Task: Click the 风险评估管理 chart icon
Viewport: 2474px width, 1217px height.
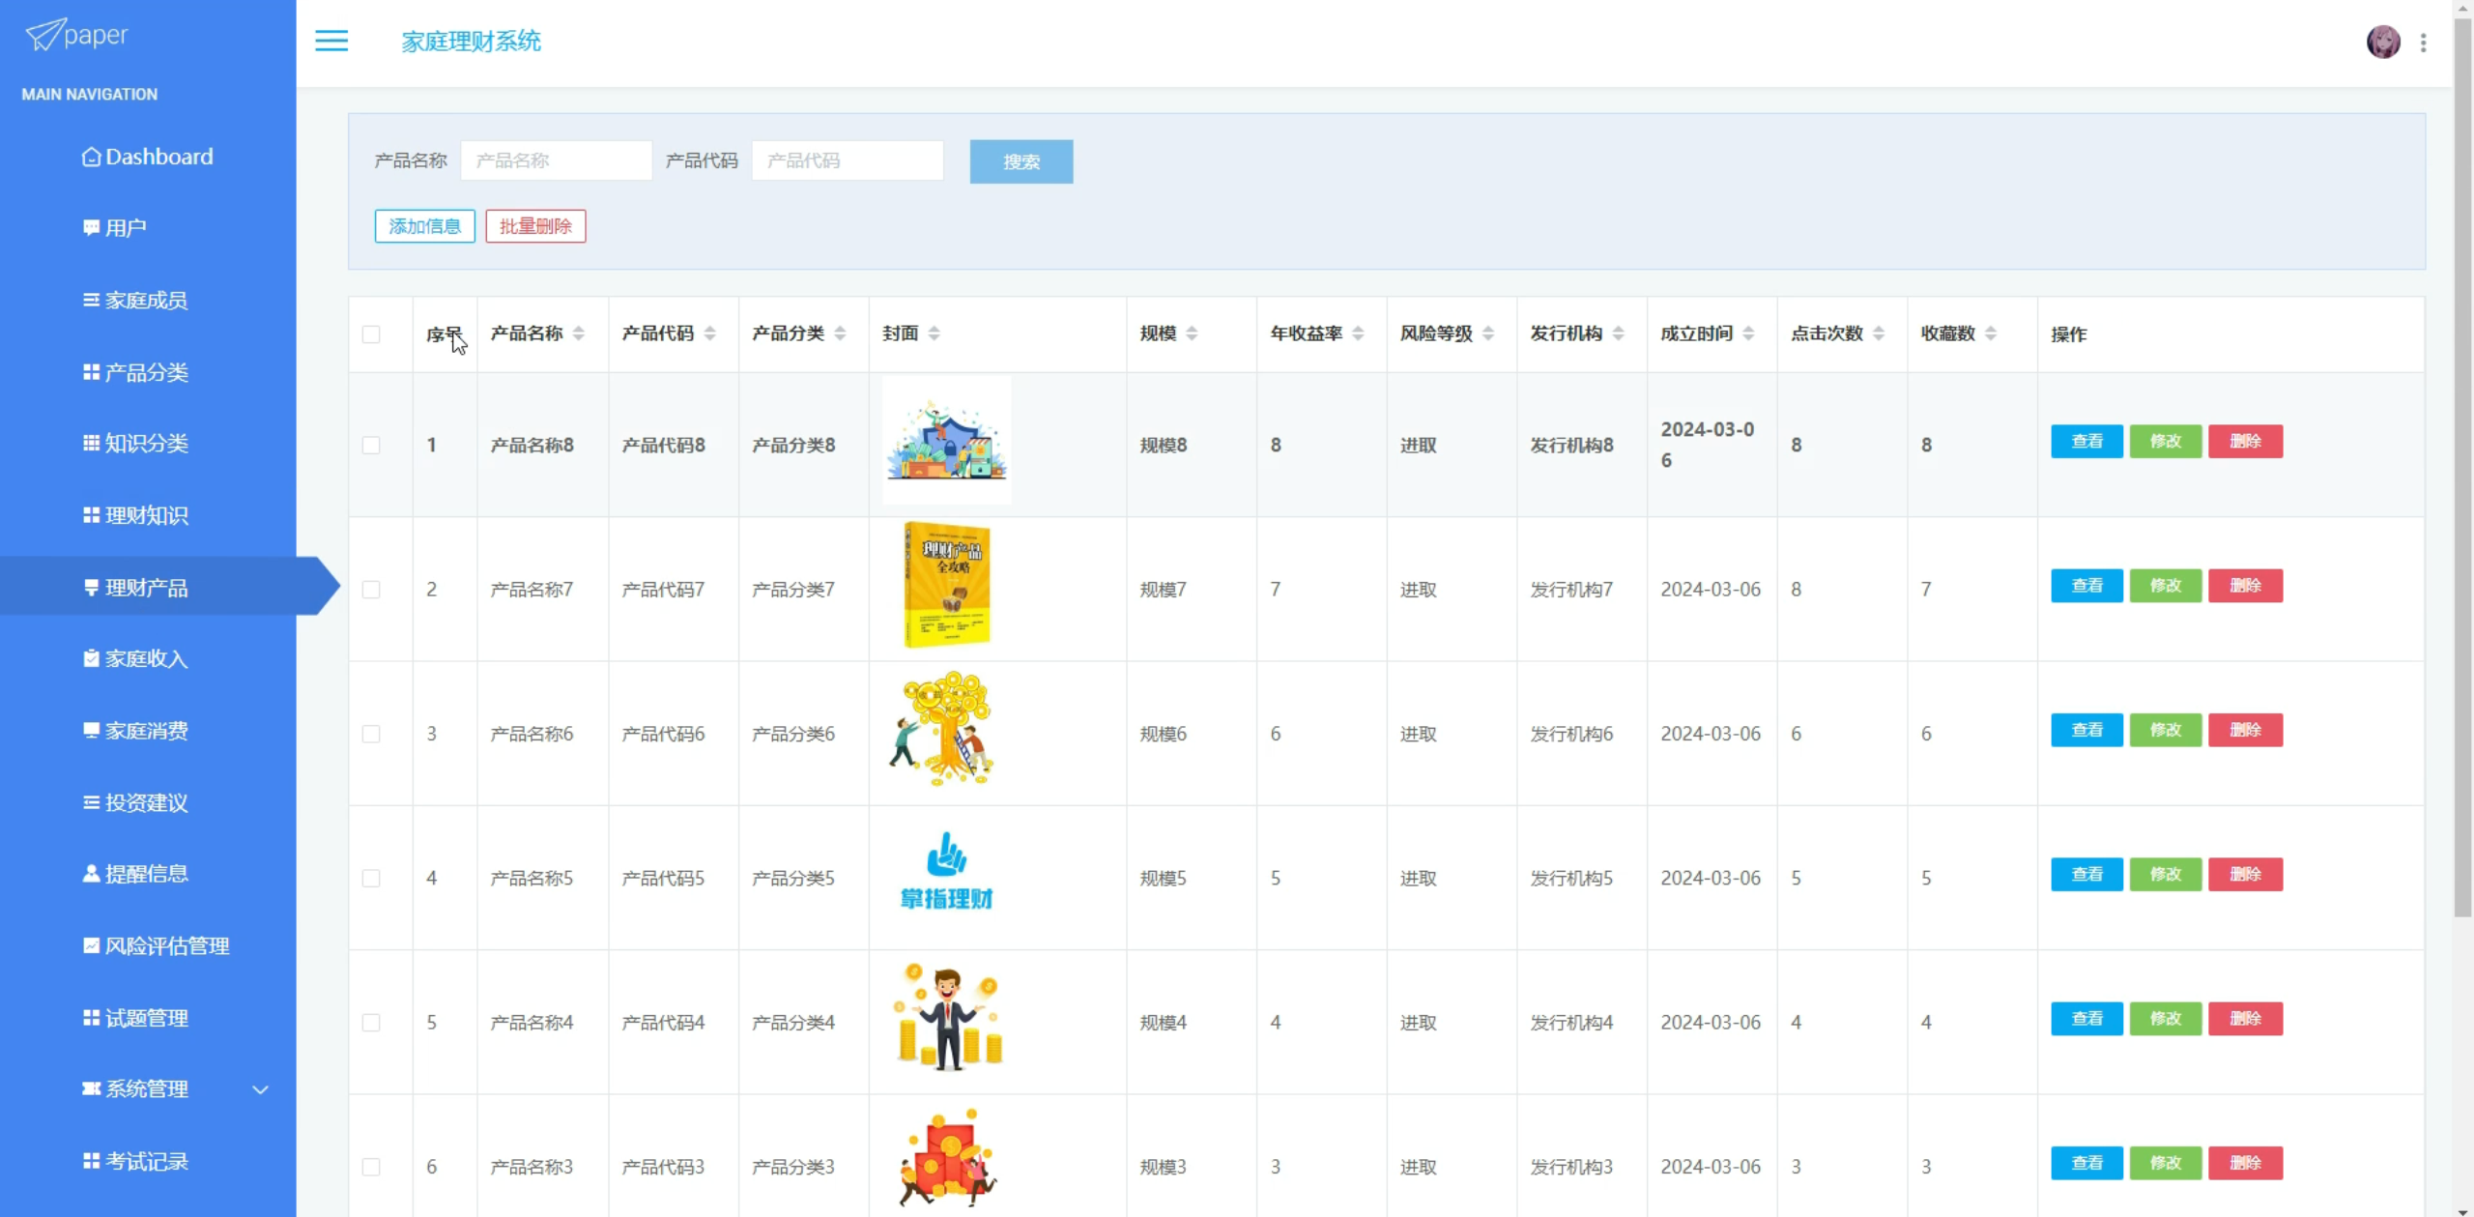Action: click(91, 945)
